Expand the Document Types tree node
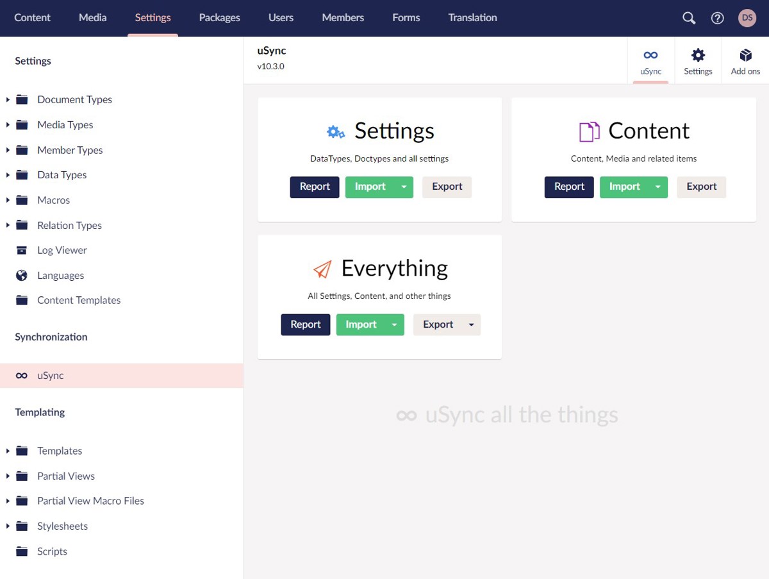This screenshot has height=579, width=769. [8, 99]
